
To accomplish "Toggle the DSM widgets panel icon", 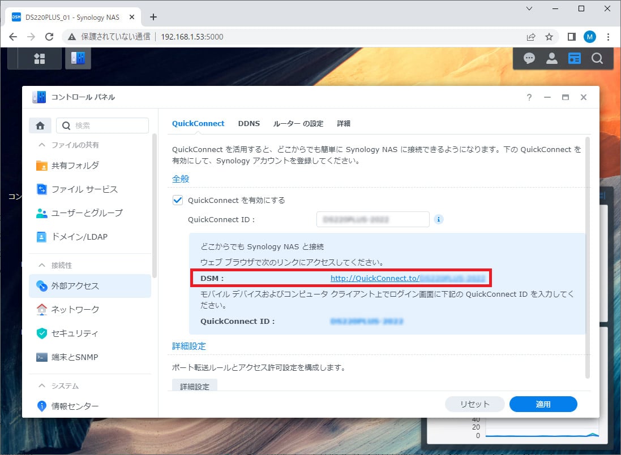I will pyautogui.click(x=574, y=59).
